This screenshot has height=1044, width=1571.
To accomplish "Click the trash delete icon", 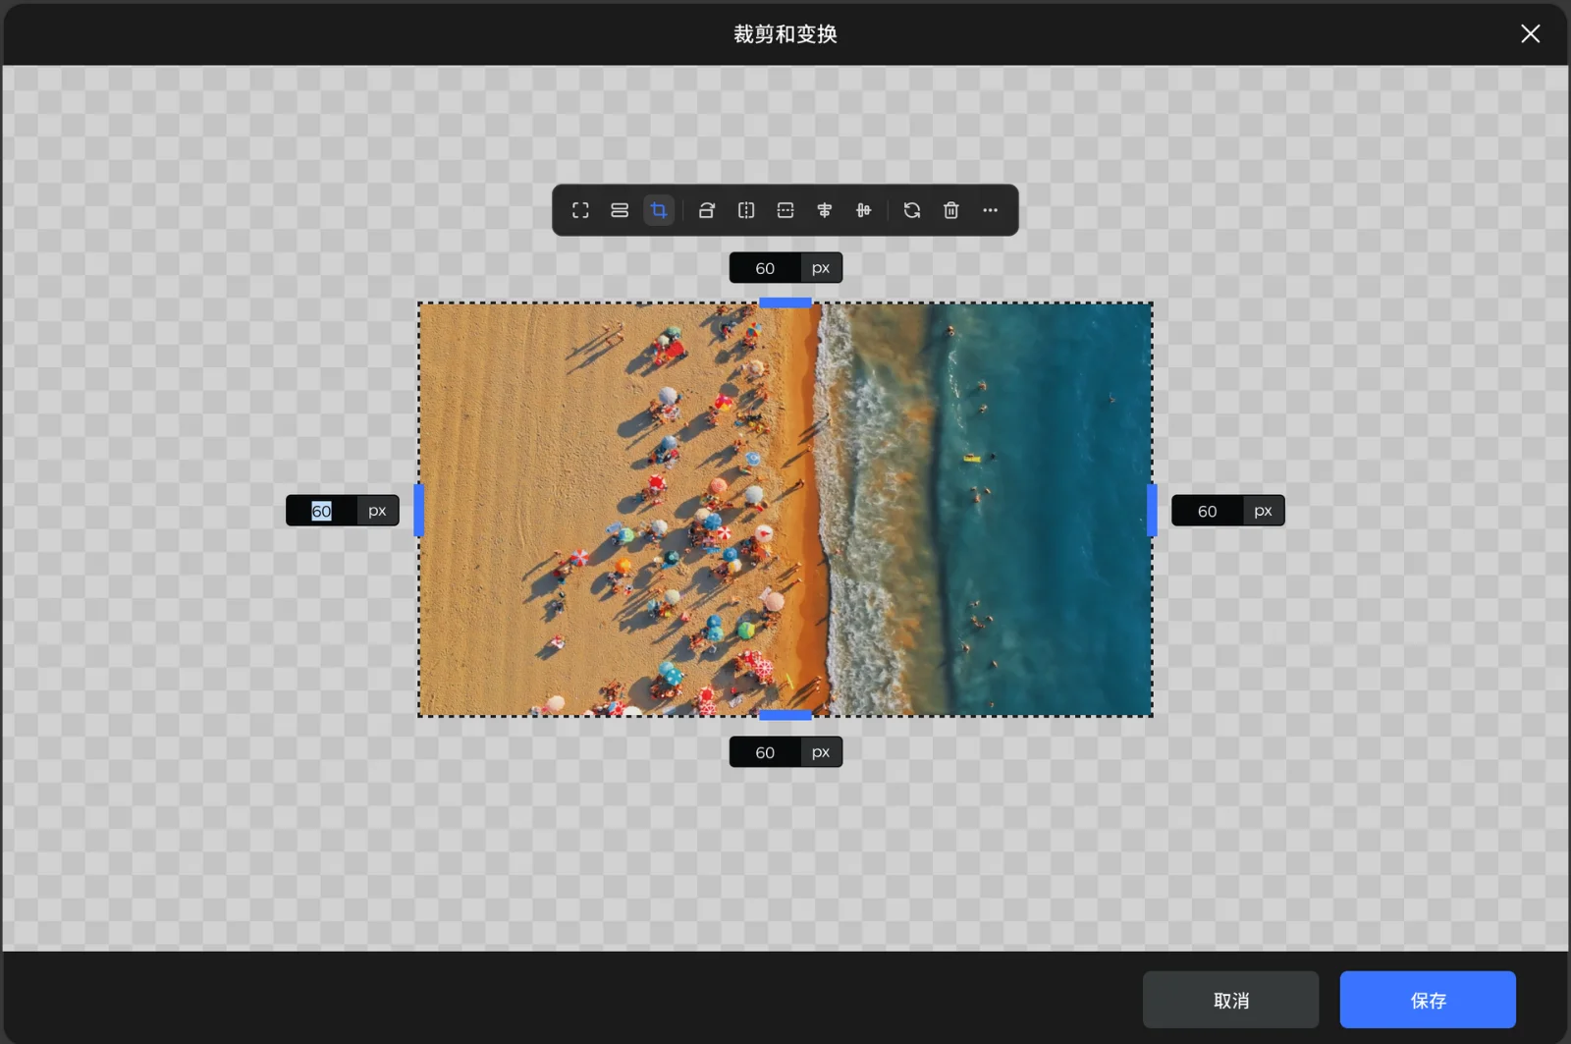I will (x=951, y=210).
